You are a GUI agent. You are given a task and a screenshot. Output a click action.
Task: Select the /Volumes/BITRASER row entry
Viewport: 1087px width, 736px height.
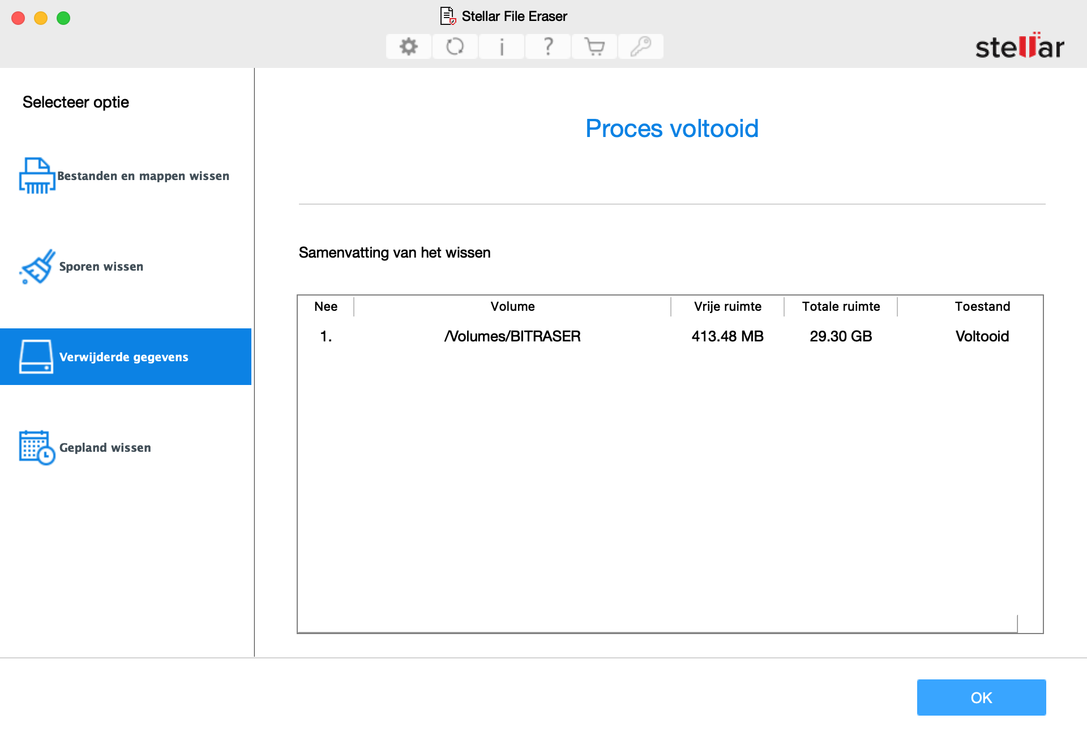tap(512, 336)
